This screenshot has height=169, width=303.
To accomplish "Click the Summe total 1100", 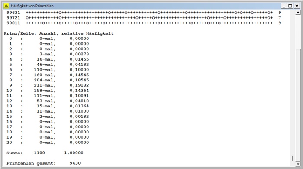I will (x=39, y=153).
